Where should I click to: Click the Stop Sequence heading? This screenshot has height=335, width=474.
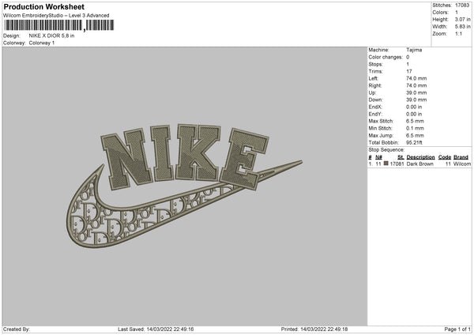[386, 150]
